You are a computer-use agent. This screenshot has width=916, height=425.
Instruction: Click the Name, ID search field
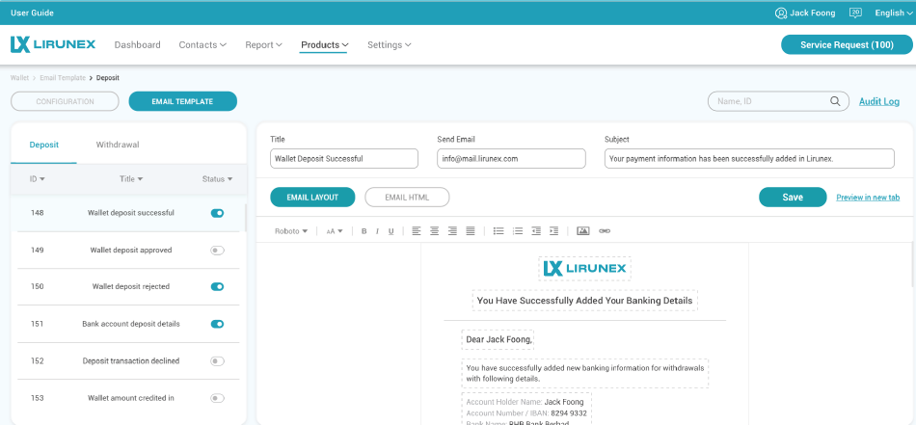coord(778,101)
